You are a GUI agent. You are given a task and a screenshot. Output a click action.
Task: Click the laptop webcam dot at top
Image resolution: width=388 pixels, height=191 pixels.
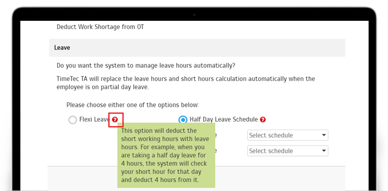194,15
